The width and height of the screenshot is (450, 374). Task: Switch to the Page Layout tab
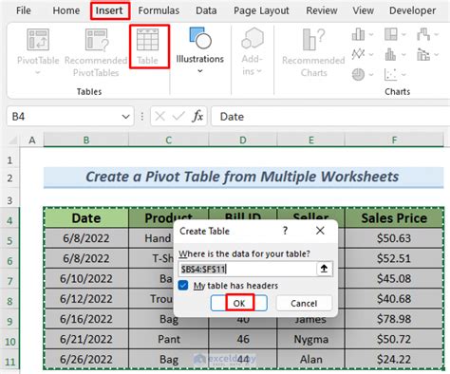[261, 10]
